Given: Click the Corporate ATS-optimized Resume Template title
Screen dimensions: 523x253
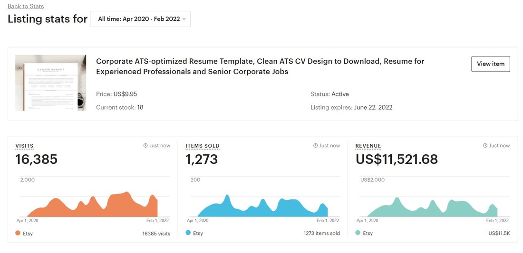Looking at the screenshot, I should tap(260, 66).
